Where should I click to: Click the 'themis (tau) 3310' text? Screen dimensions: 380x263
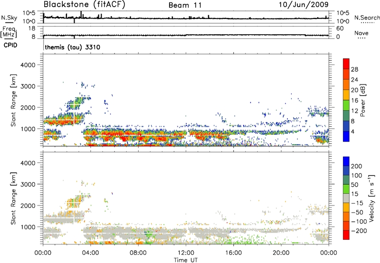pos(73,47)
